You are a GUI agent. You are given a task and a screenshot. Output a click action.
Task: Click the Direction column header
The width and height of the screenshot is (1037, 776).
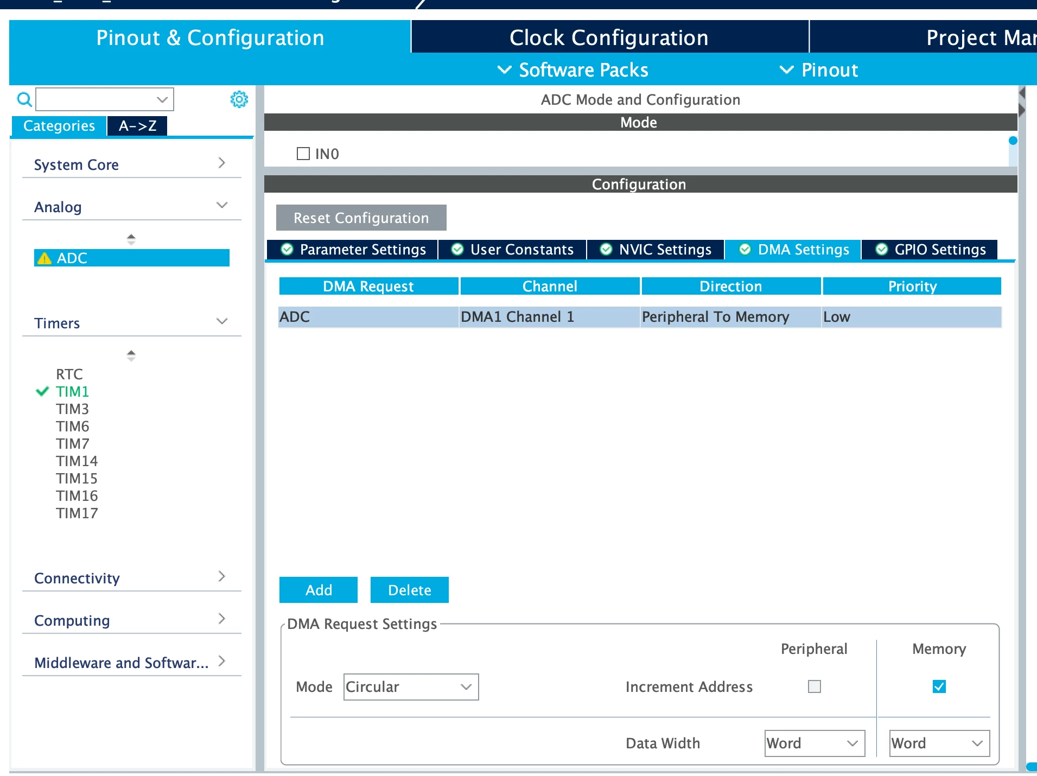click(731, 286)
